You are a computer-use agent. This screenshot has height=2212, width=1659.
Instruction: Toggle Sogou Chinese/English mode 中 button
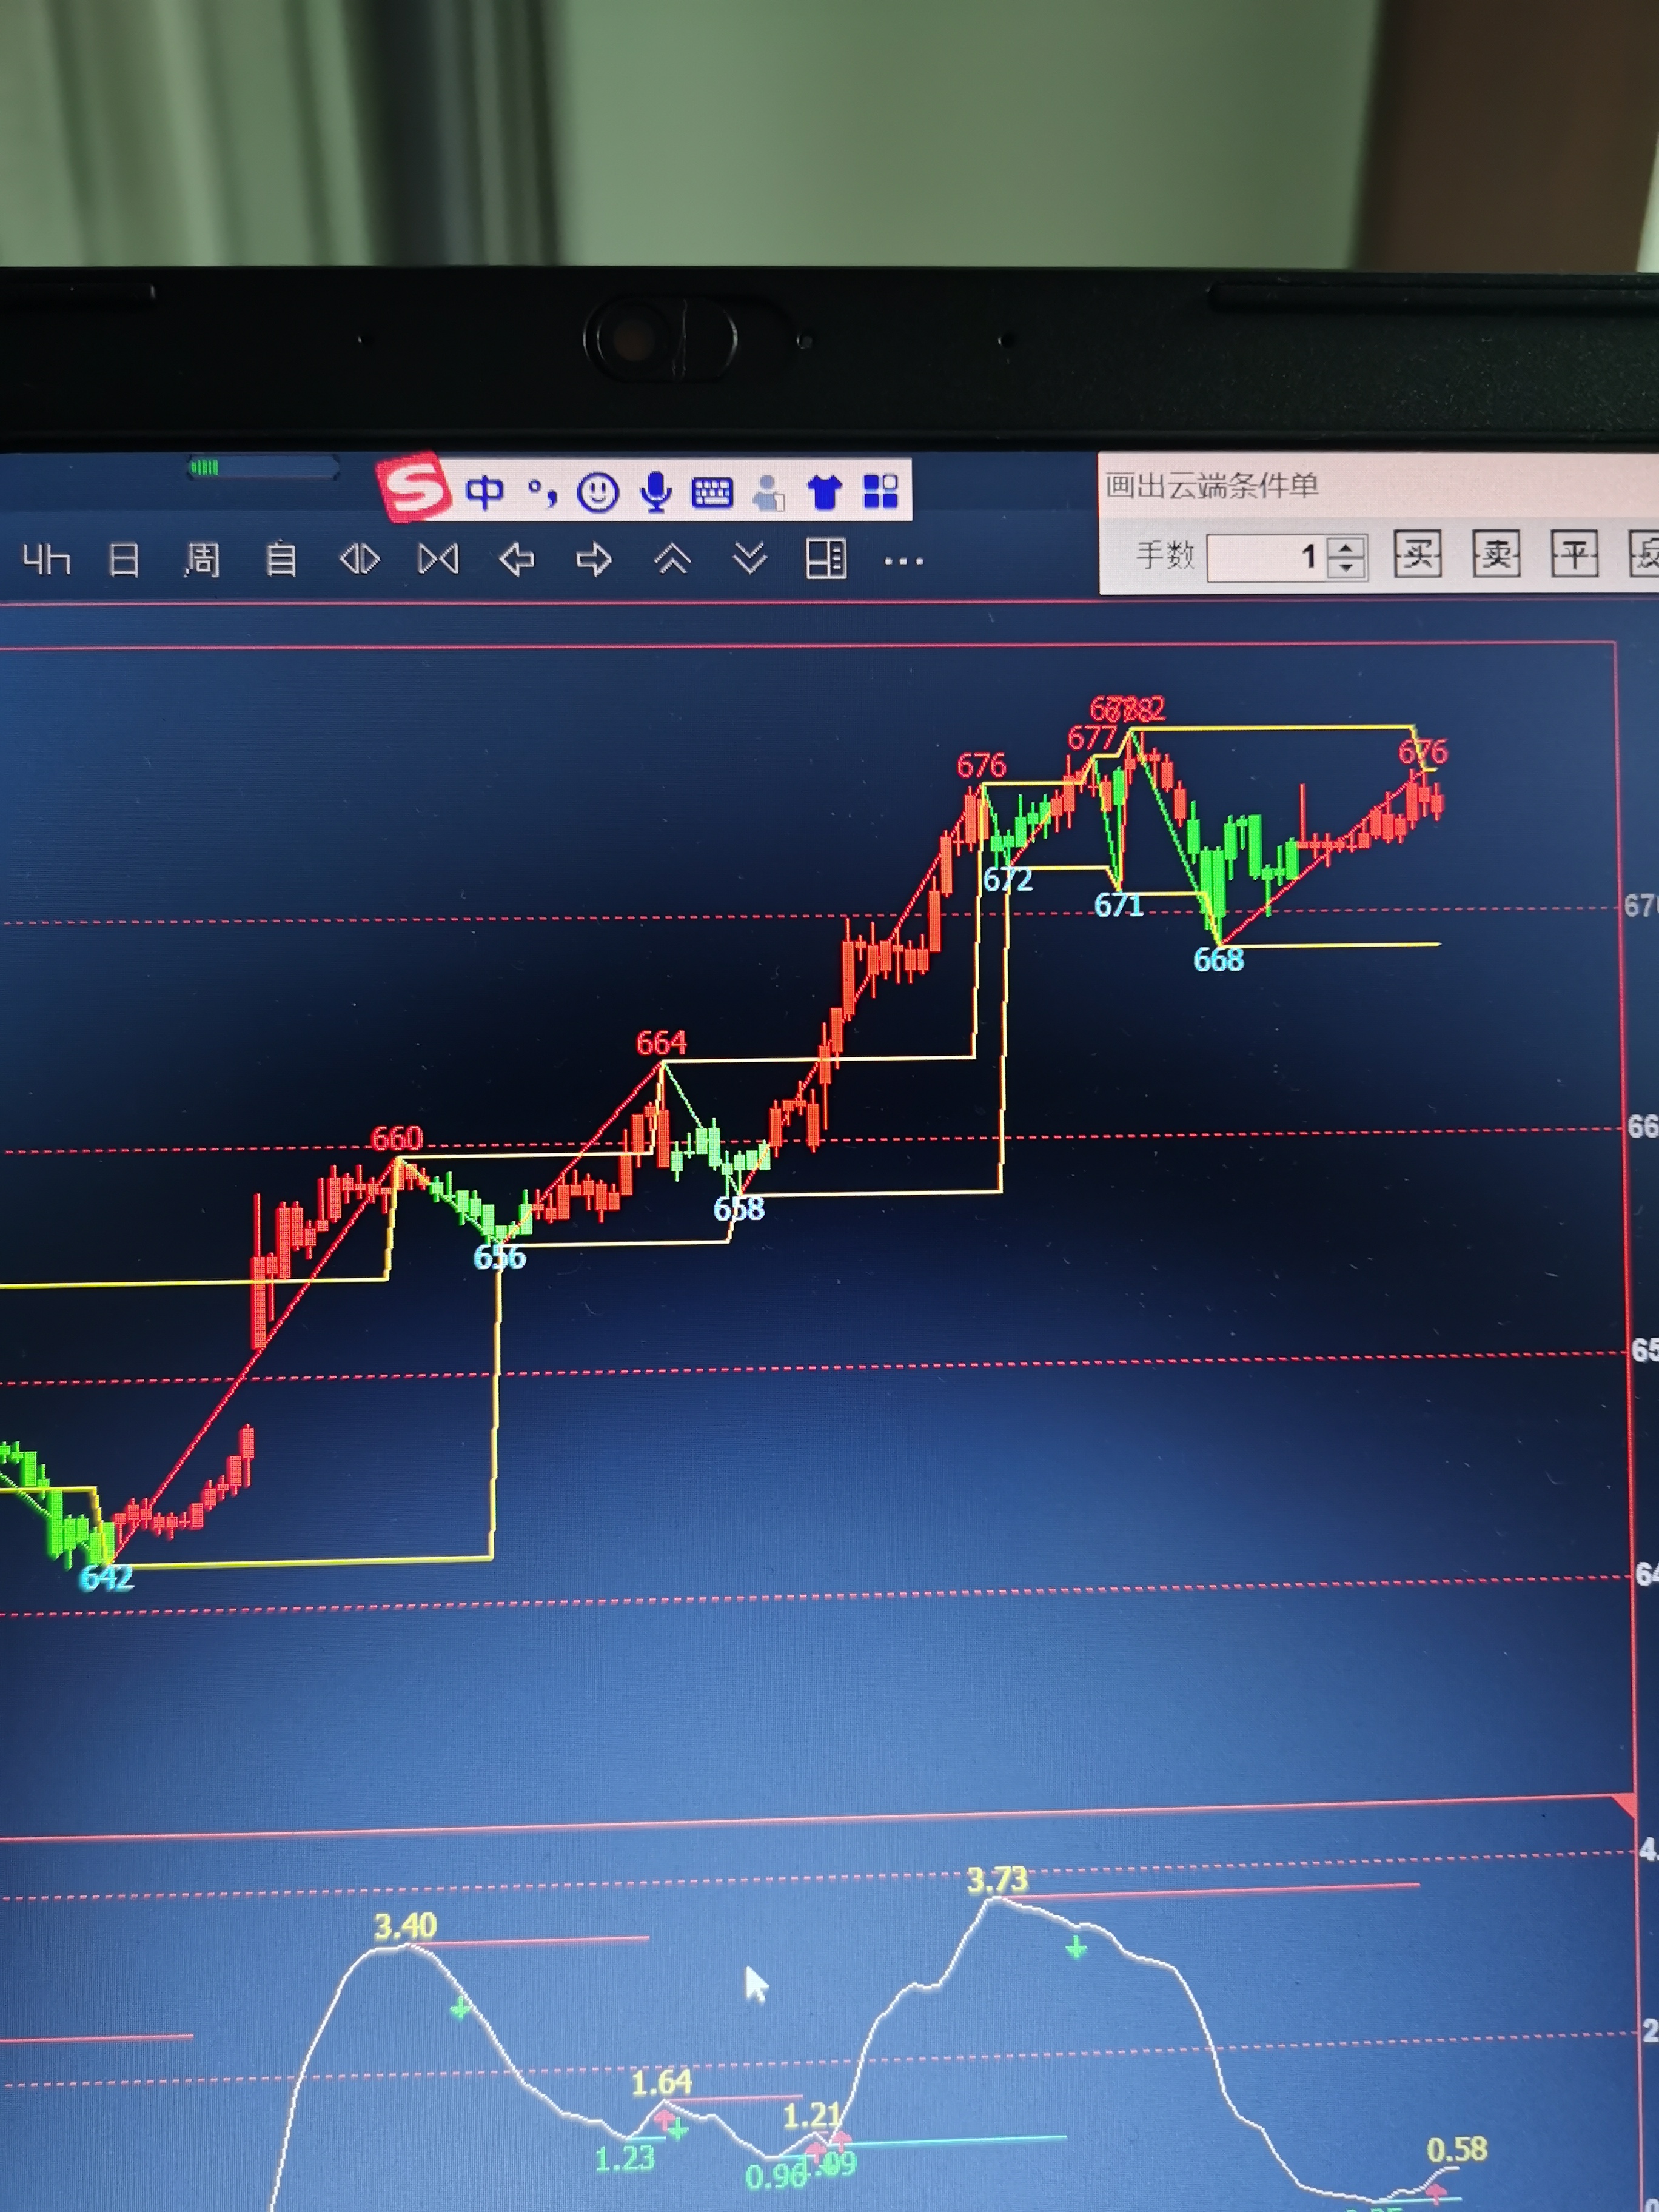point(485,492)
